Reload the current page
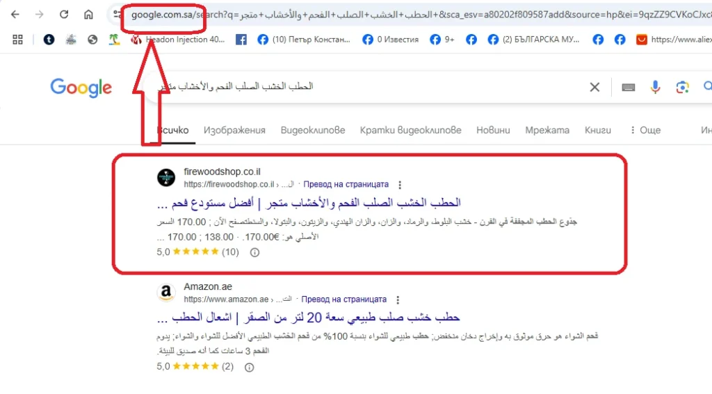The height and width of the screenshot is (394, 712). coord(64,15)
